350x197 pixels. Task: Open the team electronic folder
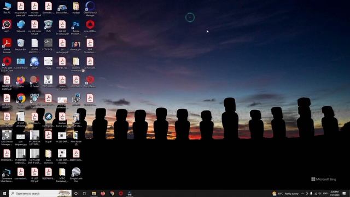click(x=49, y=157)
